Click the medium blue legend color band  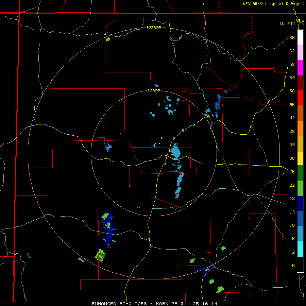[x=300, y=219]
